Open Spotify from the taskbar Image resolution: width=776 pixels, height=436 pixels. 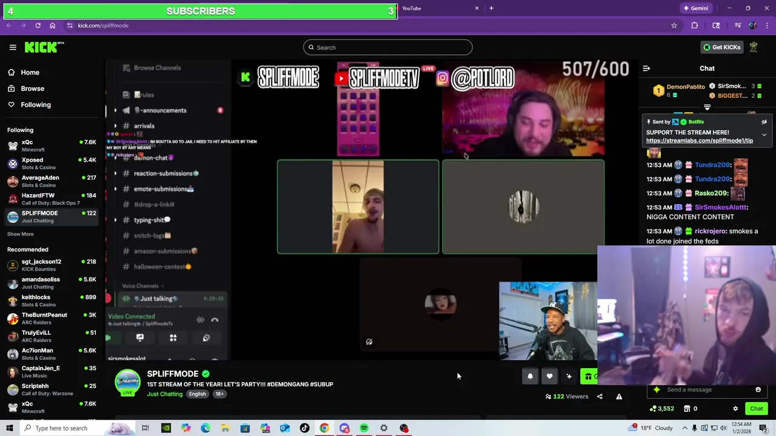click(364, 428)
